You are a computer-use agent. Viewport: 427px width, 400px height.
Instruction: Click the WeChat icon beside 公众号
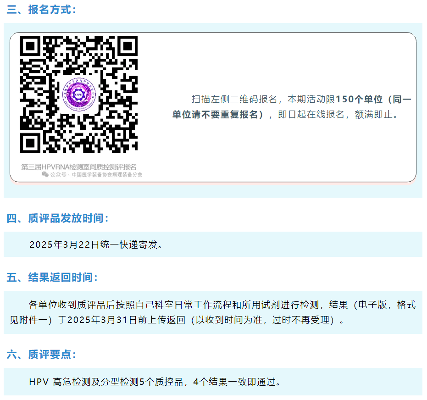click(x=45, y=174)
